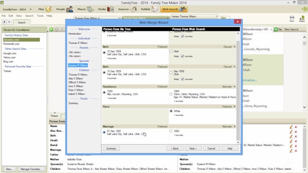Open the Plan workspace icon
308x173 pixels.
(x=49, y=9)
